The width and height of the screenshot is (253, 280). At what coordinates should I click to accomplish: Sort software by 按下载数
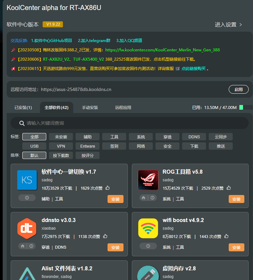tap(61, 155)
